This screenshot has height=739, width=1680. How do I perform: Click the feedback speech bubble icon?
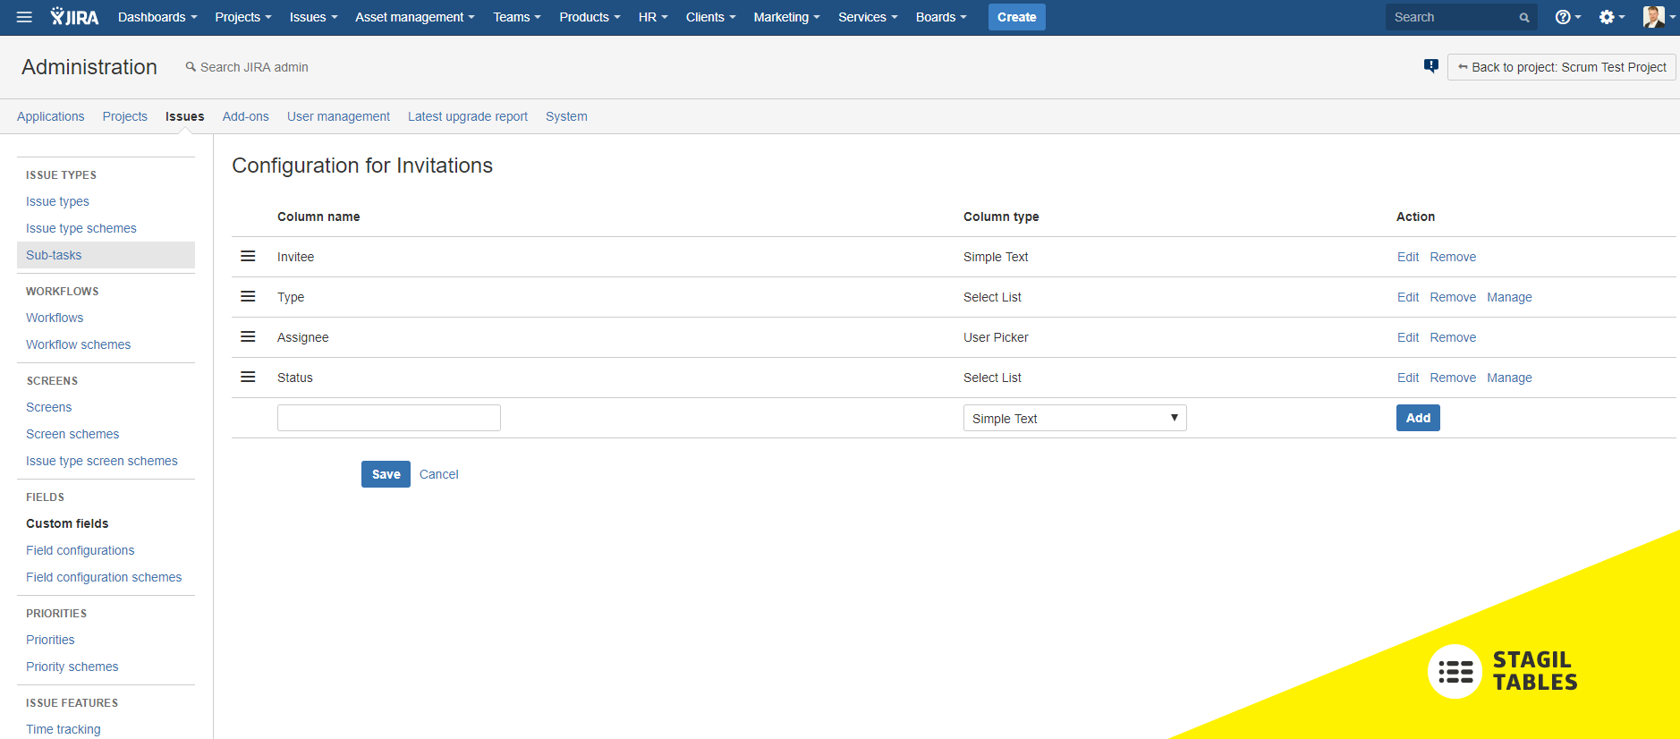(1431, 66)
